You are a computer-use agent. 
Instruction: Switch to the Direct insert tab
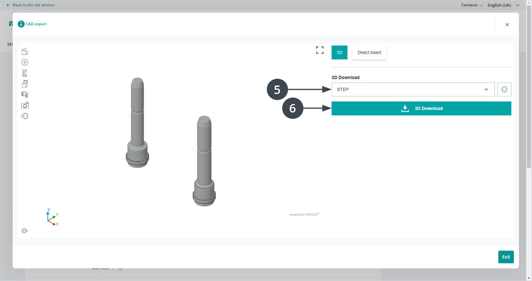(369, 52)
